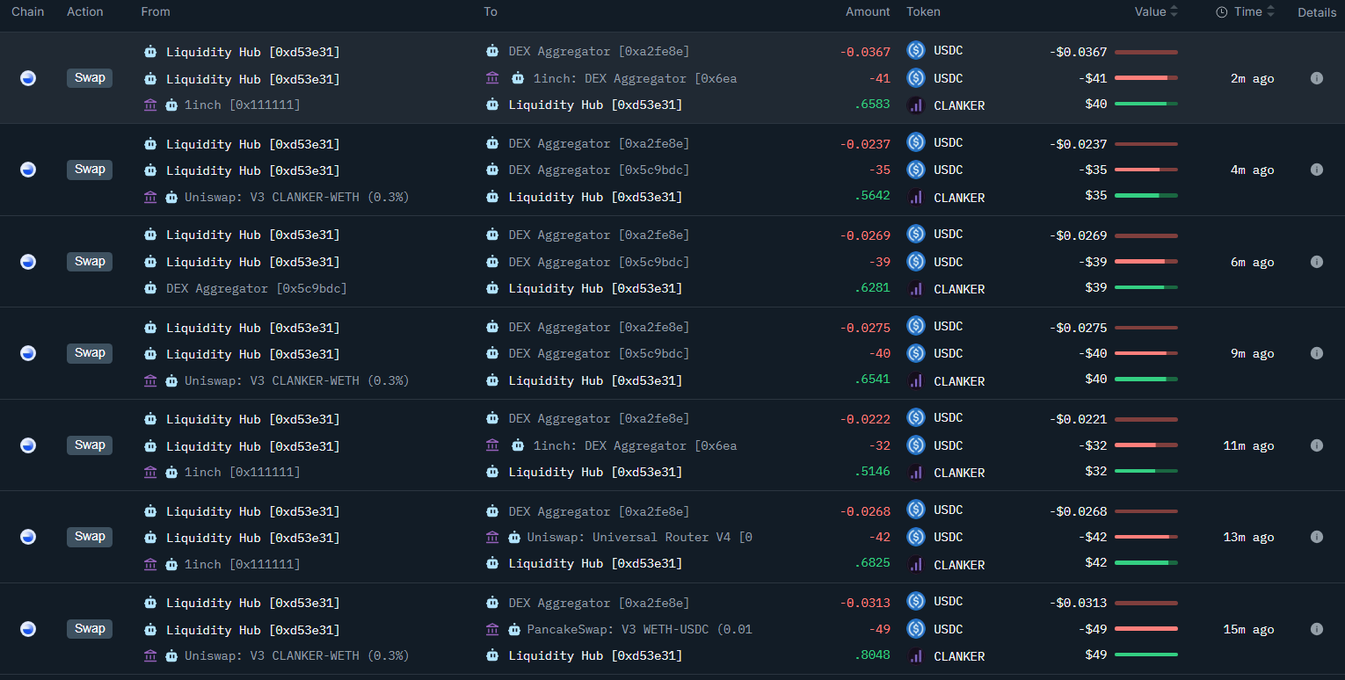Click the chain icon in the 4m ago row
Viewport: 1345px width, 680px height.
point(28,170)
